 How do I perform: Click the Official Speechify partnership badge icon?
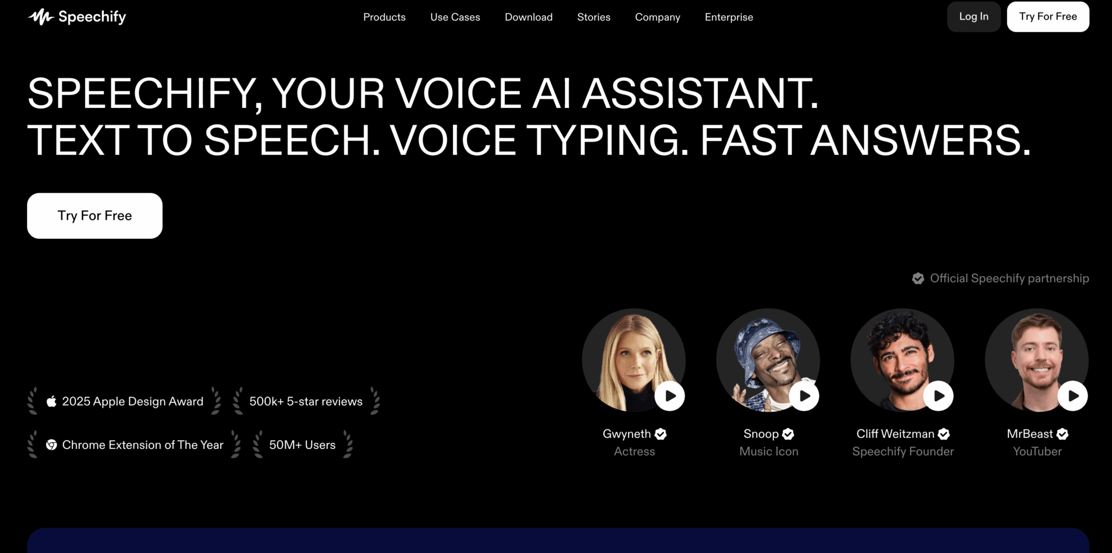pos(918,278)
